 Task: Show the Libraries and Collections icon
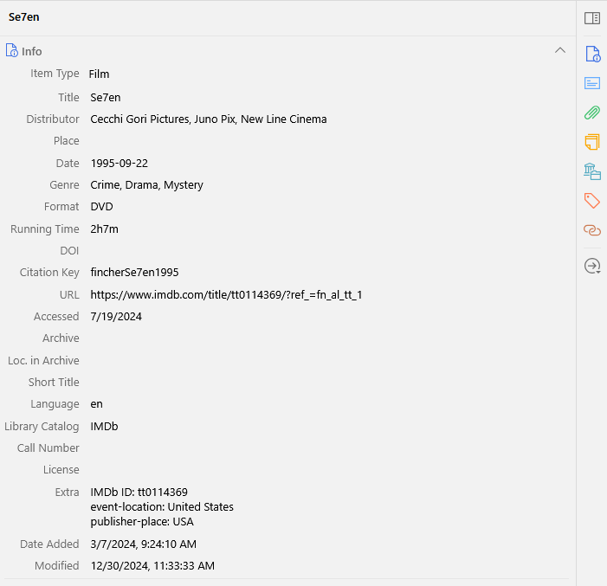click(x=592, y=171)
